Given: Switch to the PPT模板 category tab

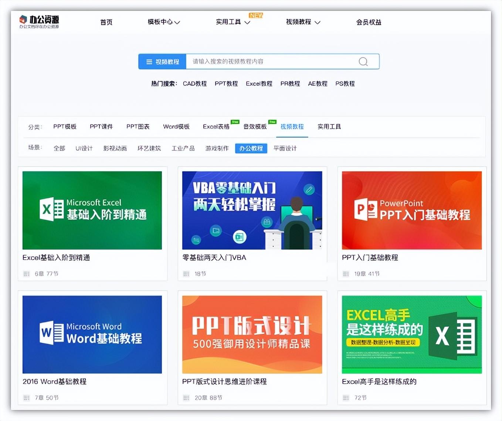Looking at the screenshot, I should [64, 126].
